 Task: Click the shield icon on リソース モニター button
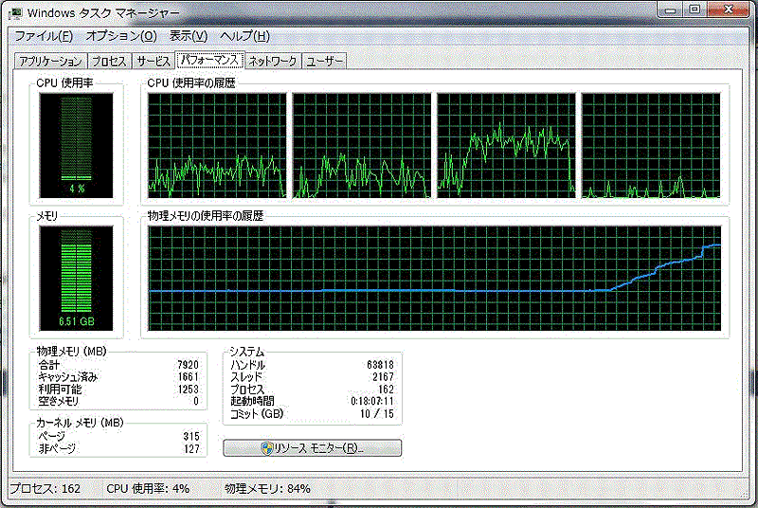pos(267,448)
